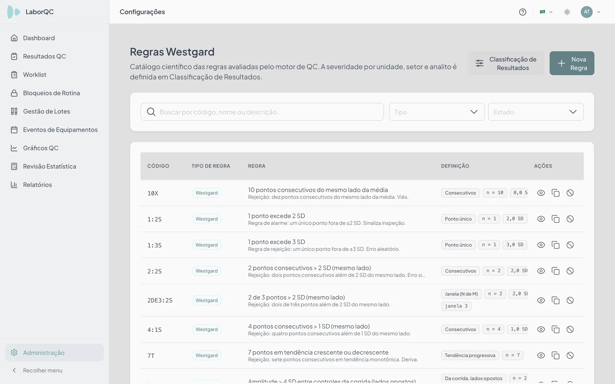Duplicate rule 1:3S with the copy icon
Viewport: 615px width, 384px height.
click(556, 245)
